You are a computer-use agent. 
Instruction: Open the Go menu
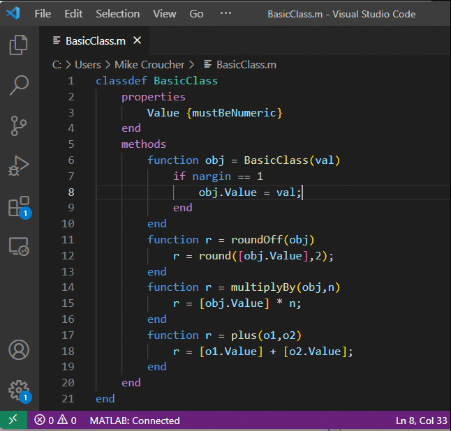tap(196, 14)
